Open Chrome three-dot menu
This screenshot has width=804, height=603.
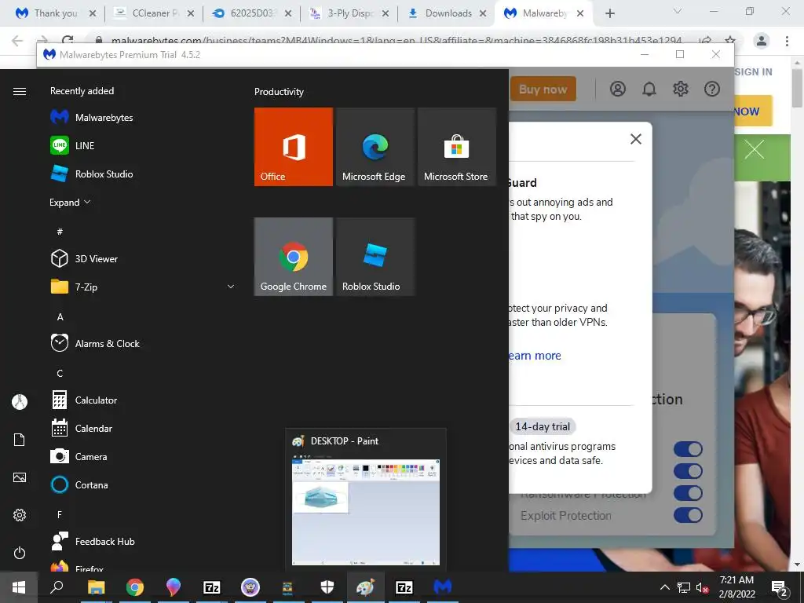[x=787, y=41]
